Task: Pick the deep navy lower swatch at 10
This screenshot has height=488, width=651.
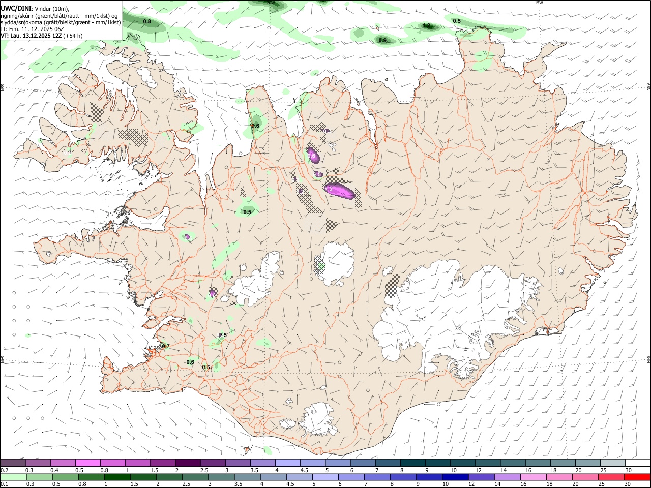Action: point(455,477)
